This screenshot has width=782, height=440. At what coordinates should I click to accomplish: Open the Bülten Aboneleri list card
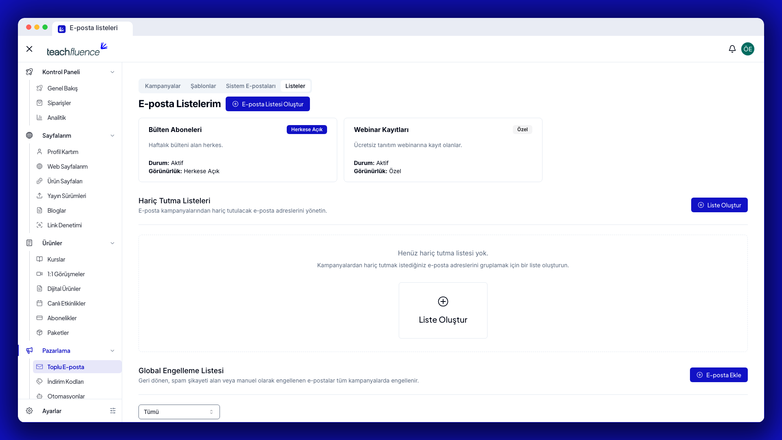(238, 150)
